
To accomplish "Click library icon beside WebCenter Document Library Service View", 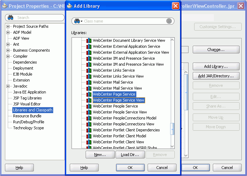I will point(89,40).
